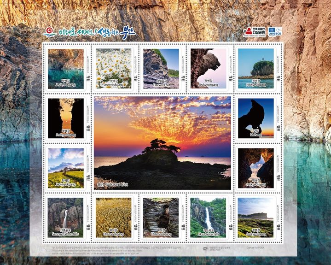Click the 'Jikso Waterfalls' caption label
The image size is (331, 265).
[x=209, y=234]
